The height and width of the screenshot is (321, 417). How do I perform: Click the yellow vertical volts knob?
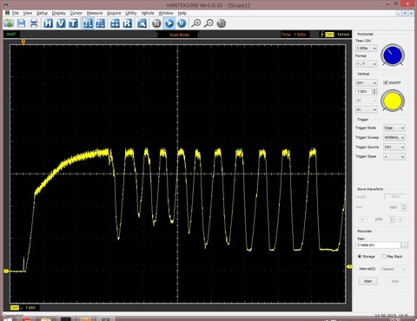tap(393, 101)
